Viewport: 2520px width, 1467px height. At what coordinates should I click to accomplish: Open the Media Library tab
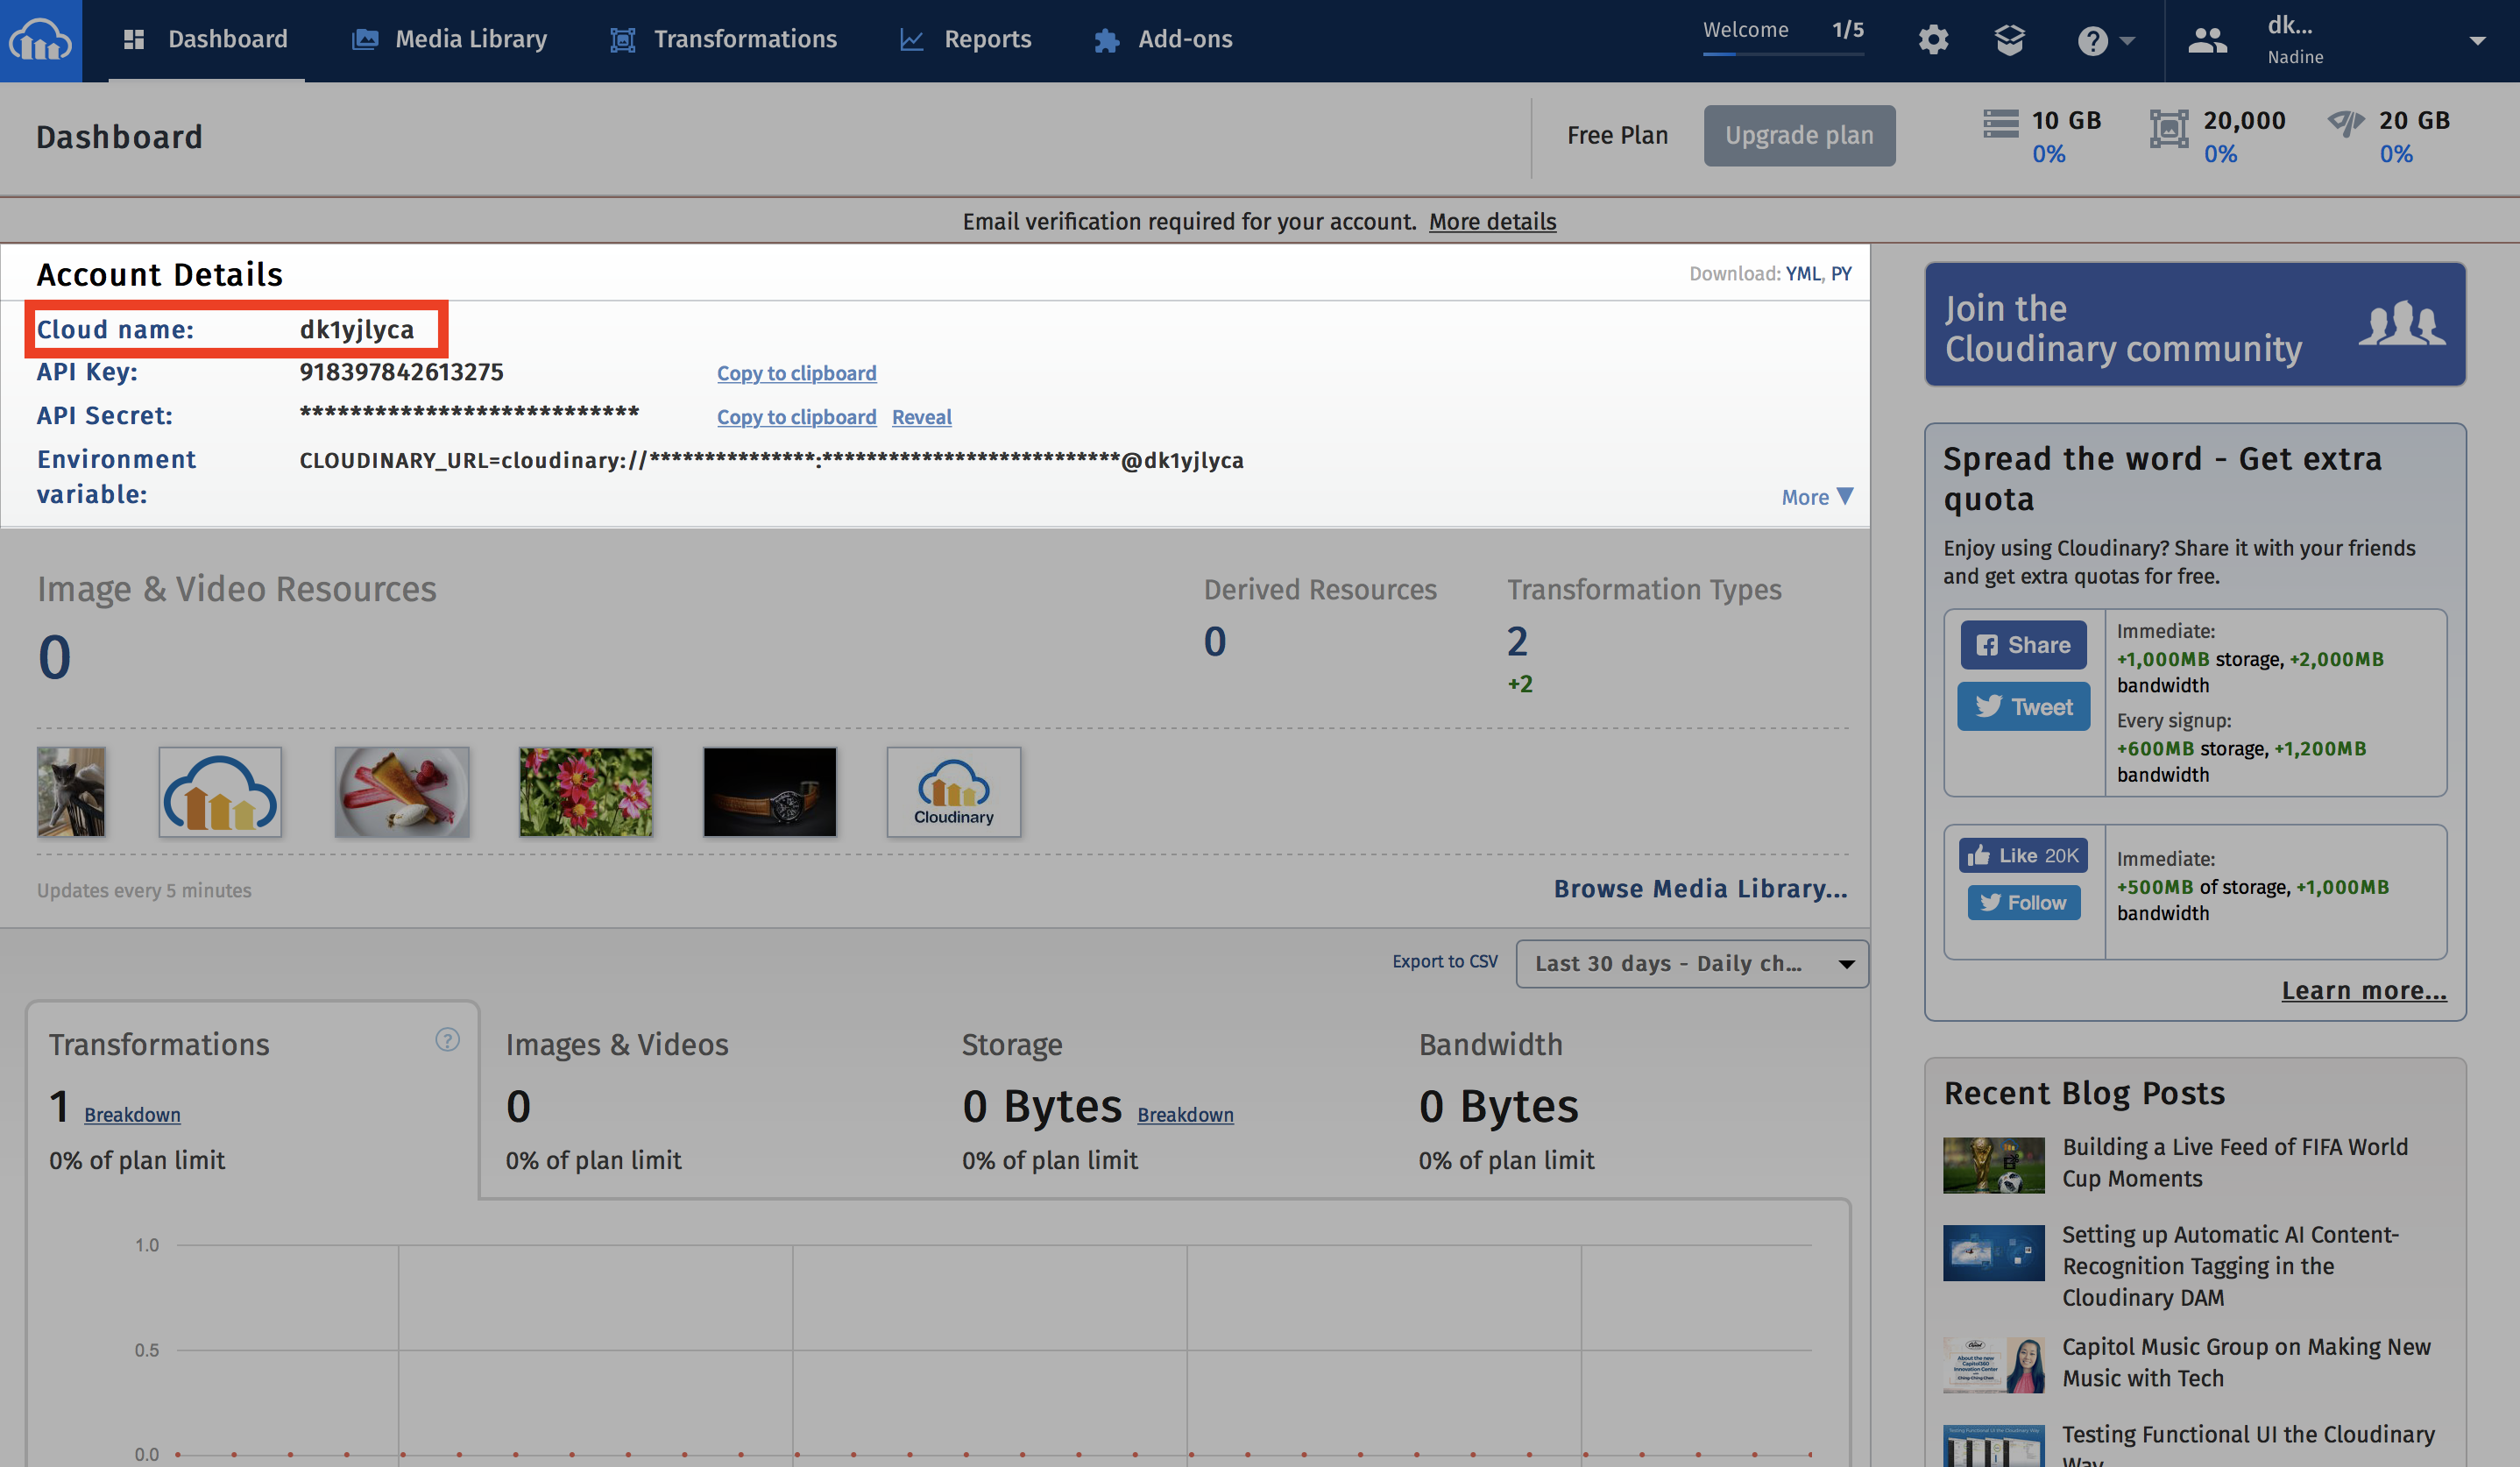(x=450, y=40)
